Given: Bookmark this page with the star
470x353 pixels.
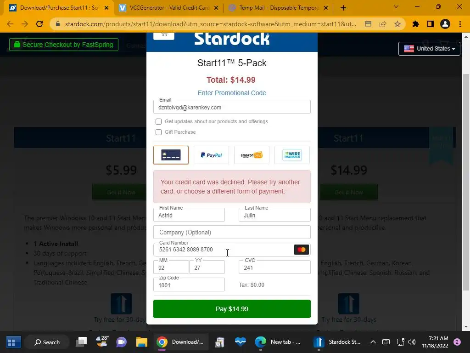Looking at the screenshot, I should [x=397, y=24].
